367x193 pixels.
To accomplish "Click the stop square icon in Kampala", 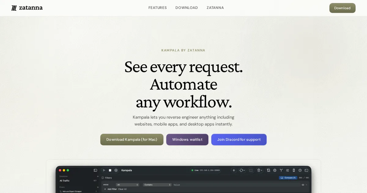I will 110,170.
